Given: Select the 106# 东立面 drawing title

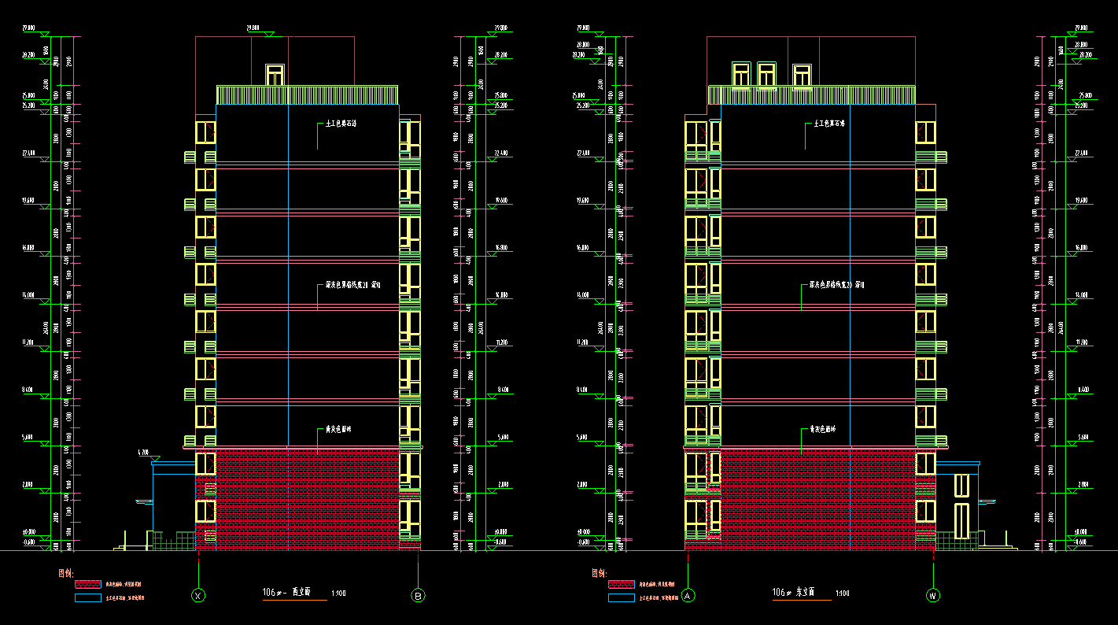Looking at the screenshot, I should (x=793, y=592).
